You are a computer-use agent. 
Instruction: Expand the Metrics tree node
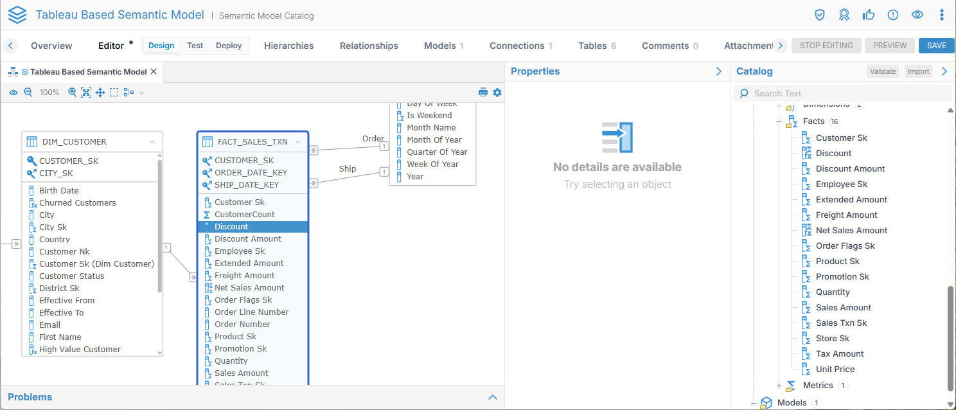click(779, 386)
